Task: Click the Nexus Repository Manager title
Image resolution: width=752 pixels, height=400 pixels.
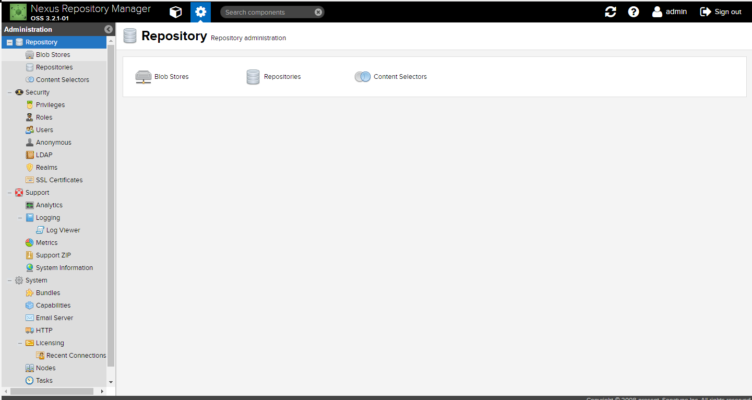Action: pos(91,9)
